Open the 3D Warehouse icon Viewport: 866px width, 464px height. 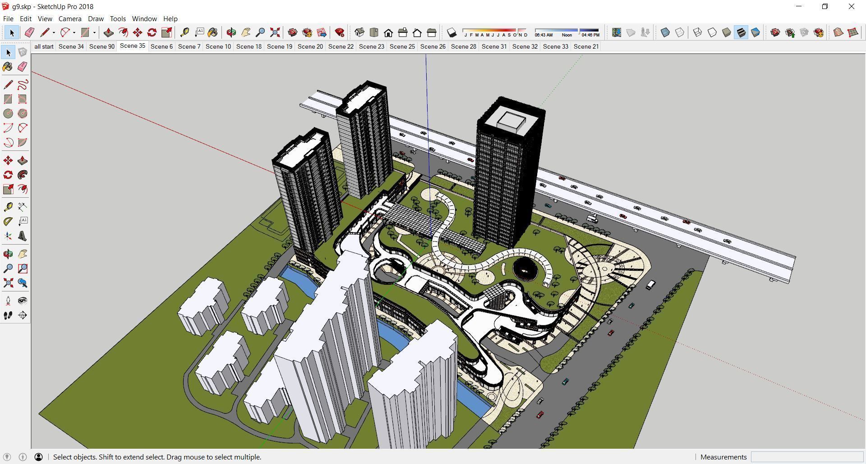click(x=293, y=32)
